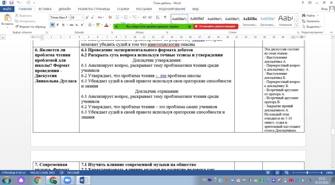
Task: Switch to read mode view
Action: click(x=268, y=173)
